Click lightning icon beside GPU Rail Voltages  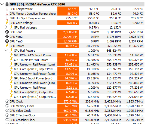coord(11,27)
